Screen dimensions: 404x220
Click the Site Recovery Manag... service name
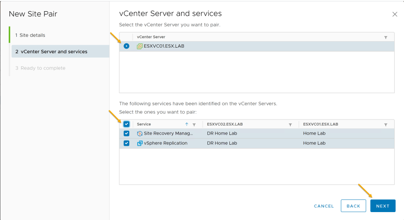168,134
